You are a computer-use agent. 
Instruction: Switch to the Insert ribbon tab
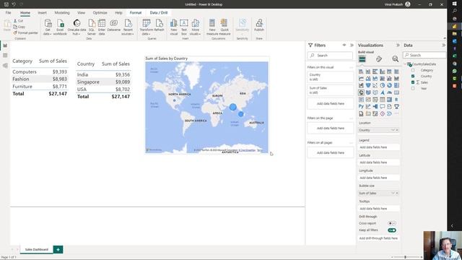pos(42,13)
